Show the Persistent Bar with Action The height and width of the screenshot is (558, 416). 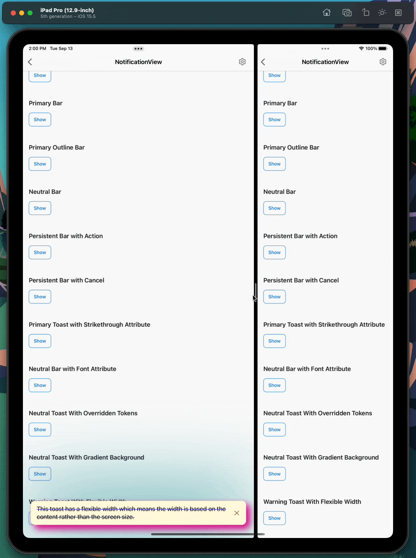pyautogui.click(x=40, y=252)
